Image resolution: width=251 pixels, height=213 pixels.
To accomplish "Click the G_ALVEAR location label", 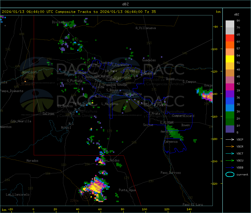I will coord(167,123).
